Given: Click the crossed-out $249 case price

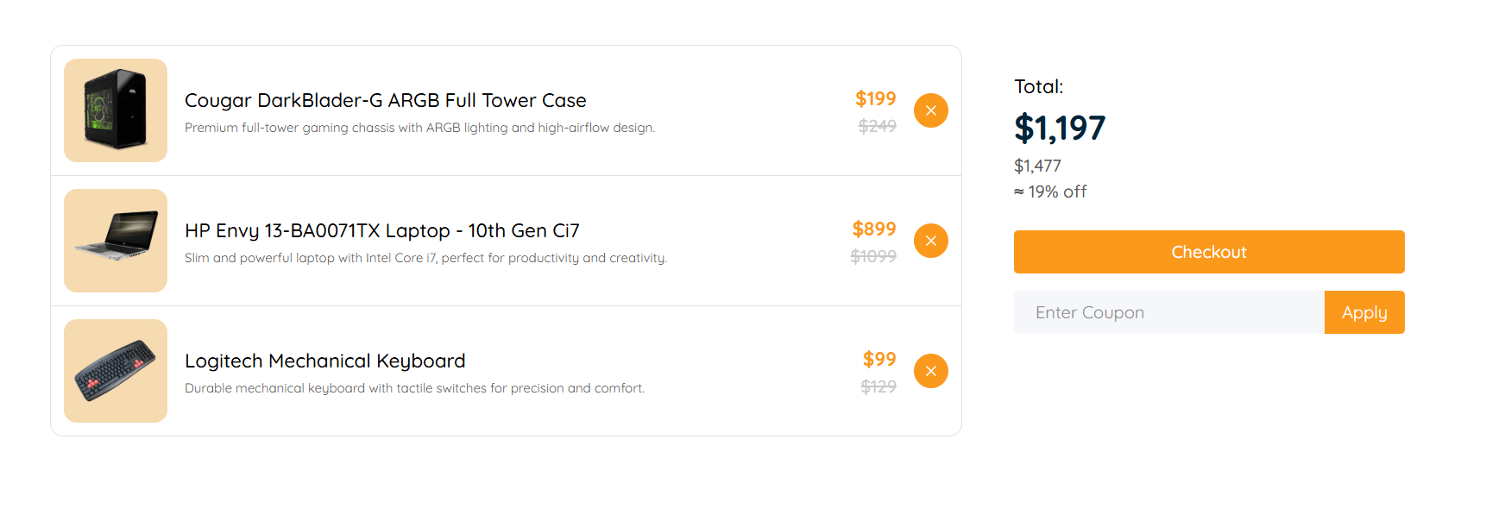Looking at the screenshot, I should coord(879,125).
